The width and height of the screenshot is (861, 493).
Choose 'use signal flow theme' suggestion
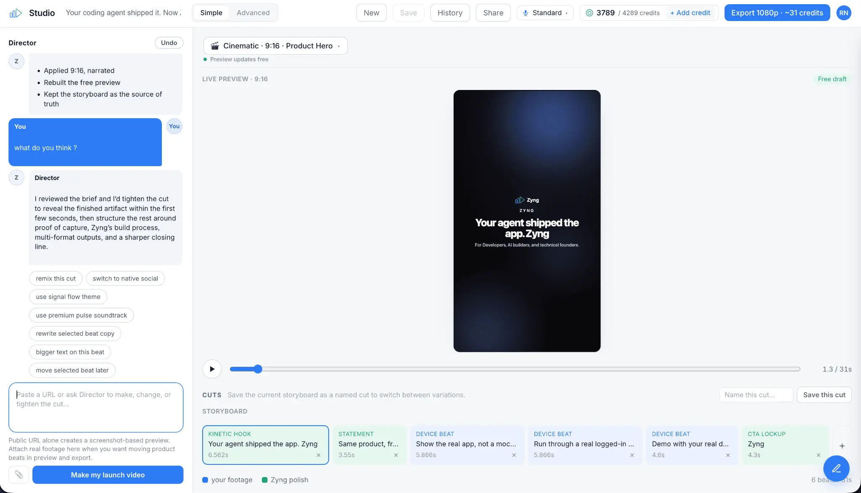pyautogui.click(x=68, y=297)
